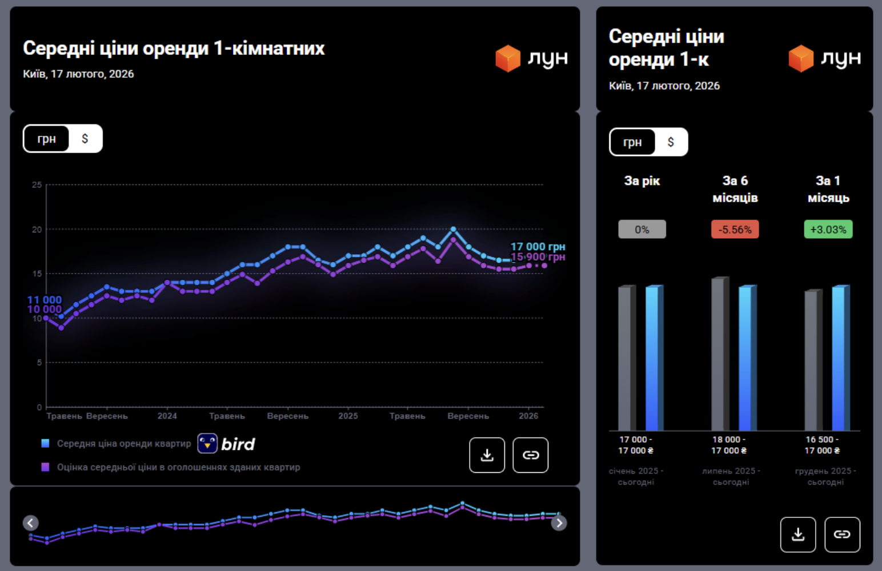Toggle purple rented apartments estimate legend swatch
This screenshot has height=571, width=882.
click(46, 467)
